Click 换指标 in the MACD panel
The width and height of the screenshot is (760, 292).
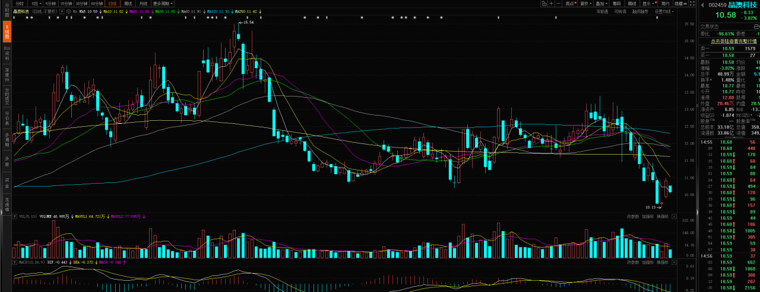click(x=662, y=262)
